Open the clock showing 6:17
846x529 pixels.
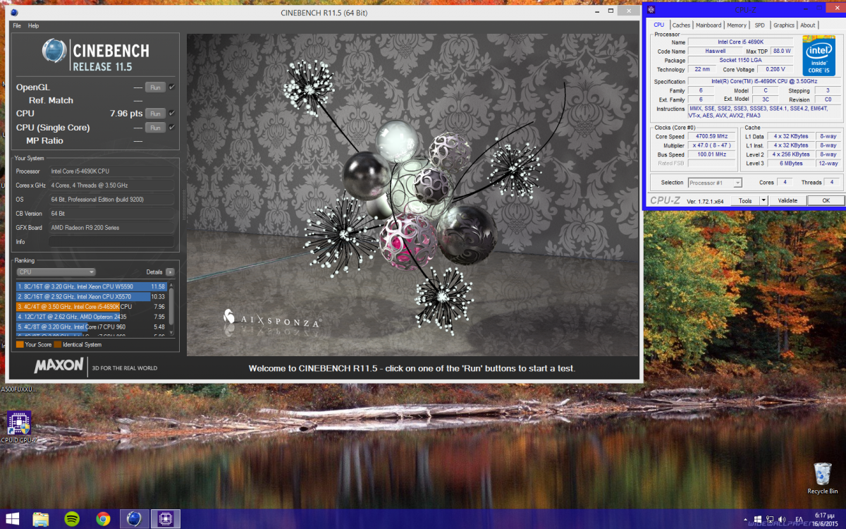824,519
